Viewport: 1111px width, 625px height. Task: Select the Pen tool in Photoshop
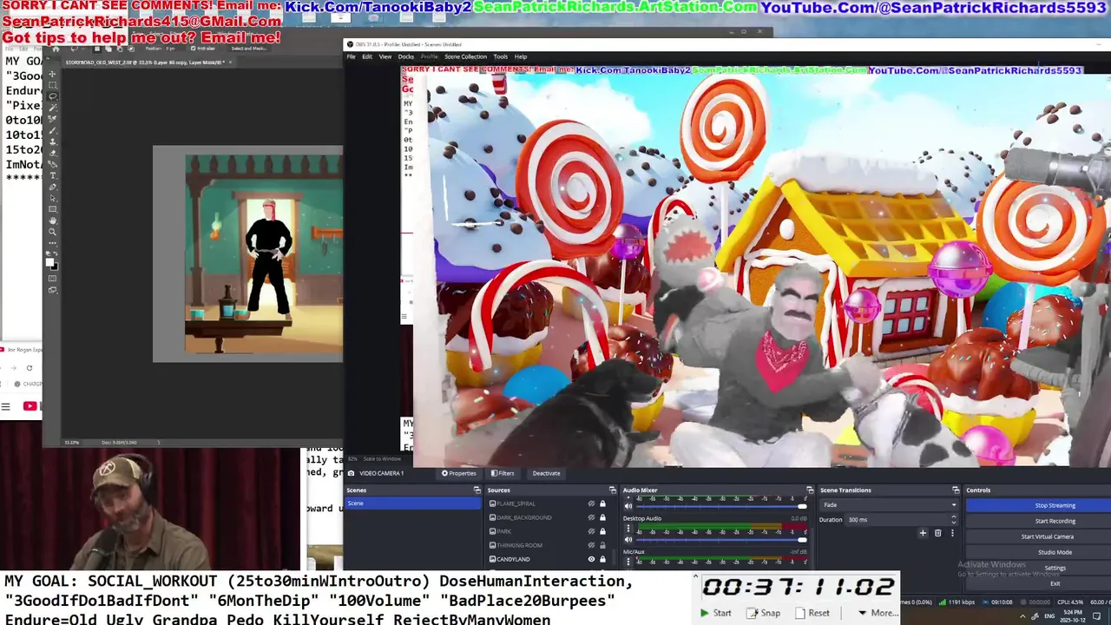(x=52, y=187)
